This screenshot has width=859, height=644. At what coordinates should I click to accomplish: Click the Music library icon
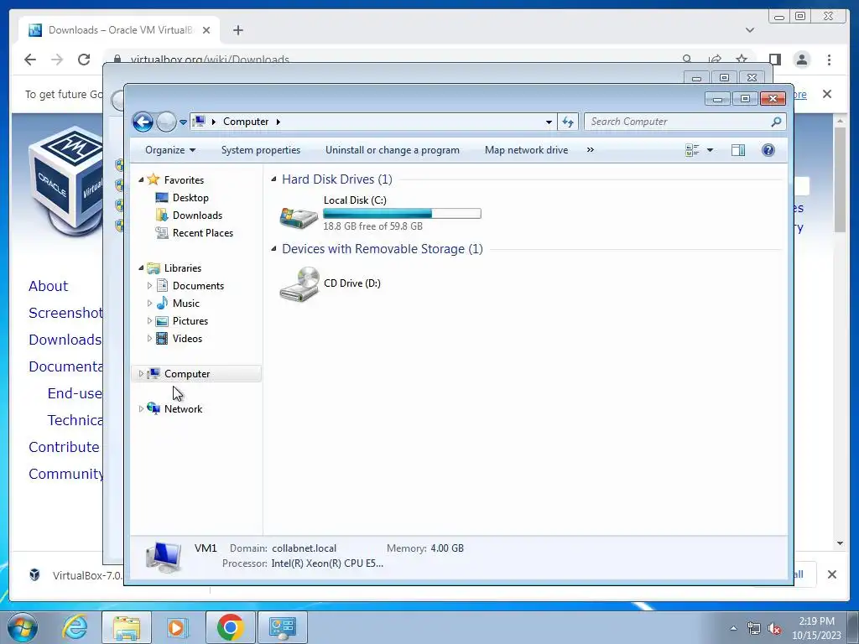(x=162, y=303)
